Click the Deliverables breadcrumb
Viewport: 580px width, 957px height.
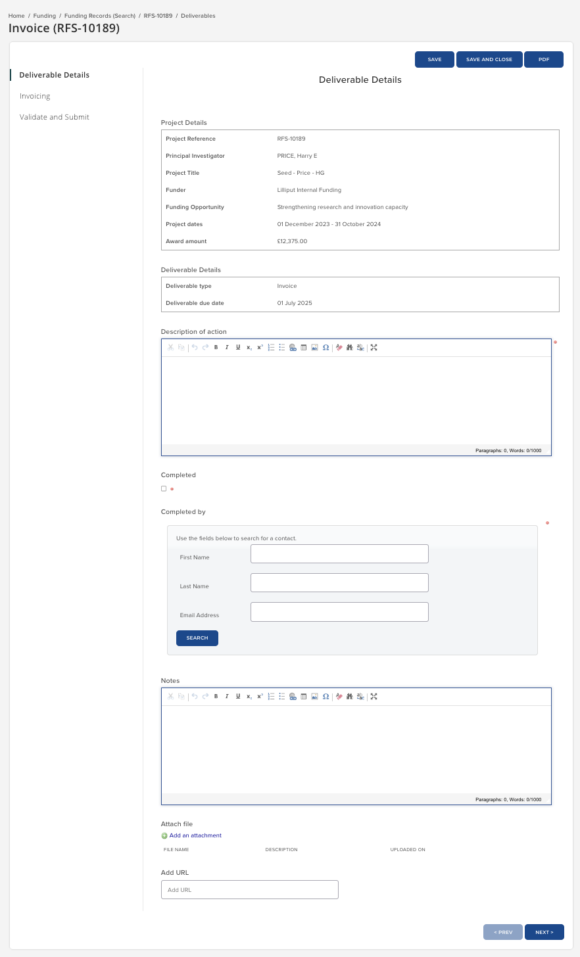[x=198, y=16]
